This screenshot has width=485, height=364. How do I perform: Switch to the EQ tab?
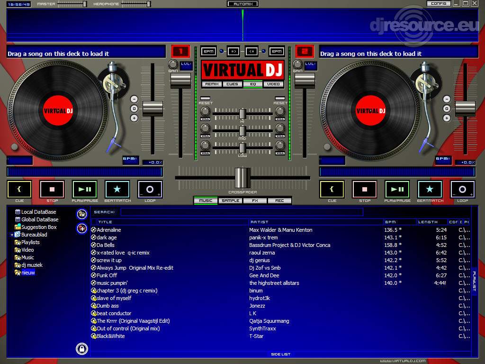[253, 84]
